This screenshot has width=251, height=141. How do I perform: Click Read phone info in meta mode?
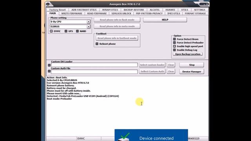point(117,26)
